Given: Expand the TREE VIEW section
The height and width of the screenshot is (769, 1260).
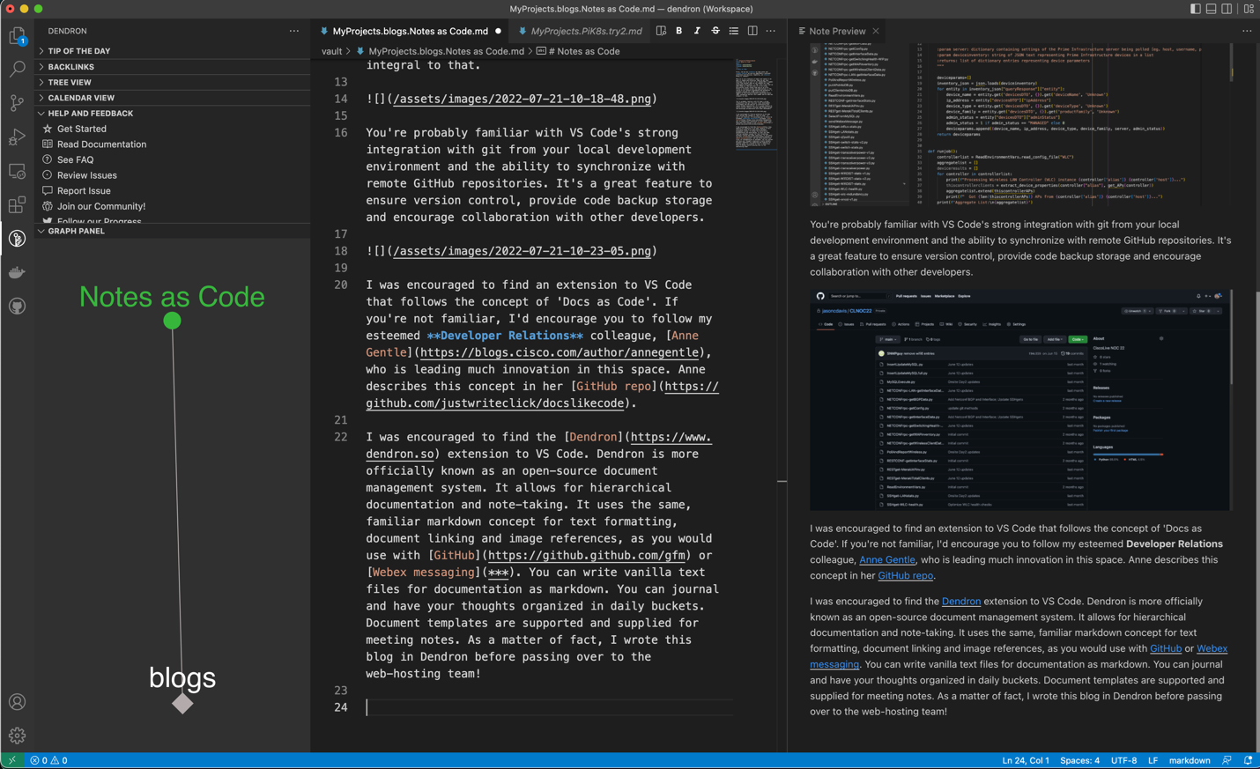Looking at the screenshot, I should coord(68,82).
